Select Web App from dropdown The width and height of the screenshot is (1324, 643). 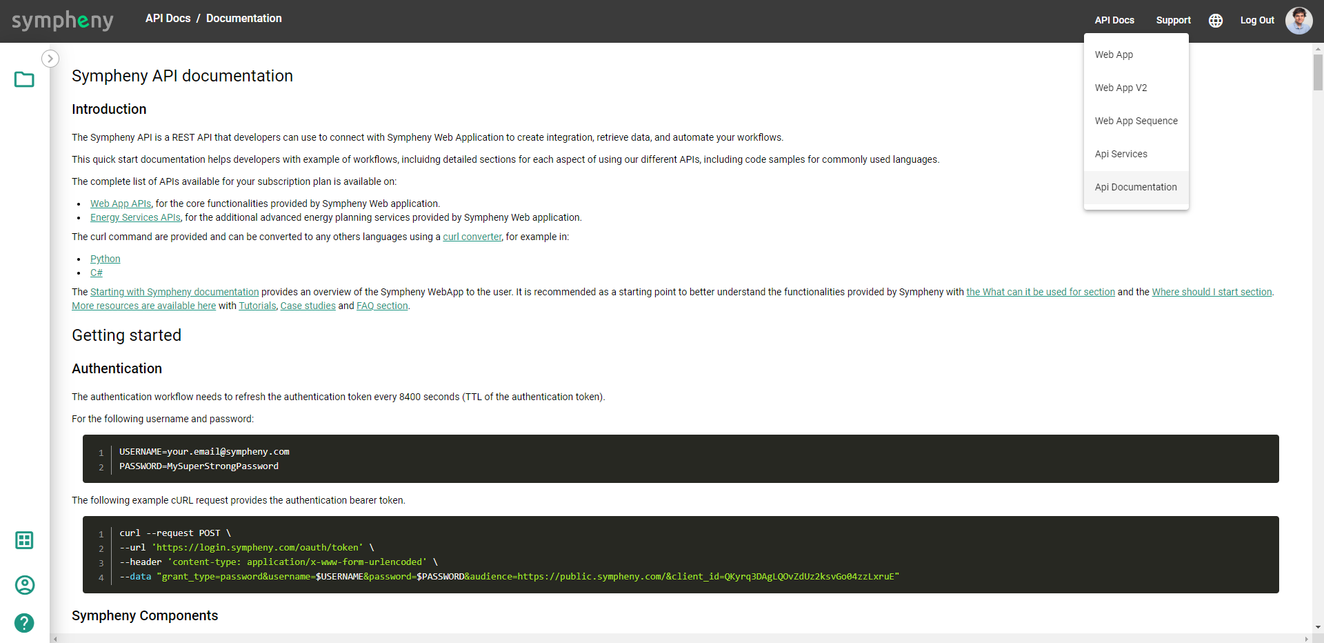[x=1114, y=55]
